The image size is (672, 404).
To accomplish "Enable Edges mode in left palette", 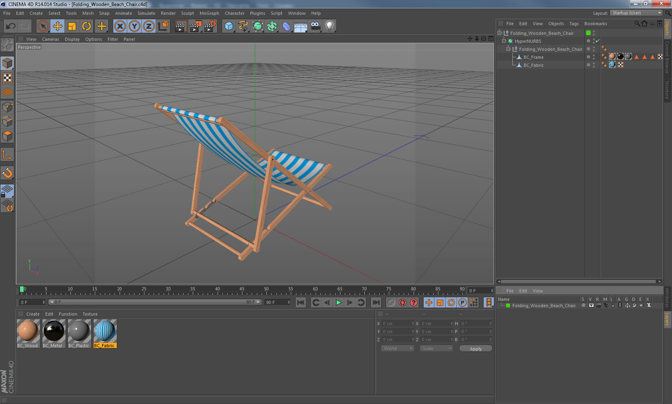I will 8,122.
